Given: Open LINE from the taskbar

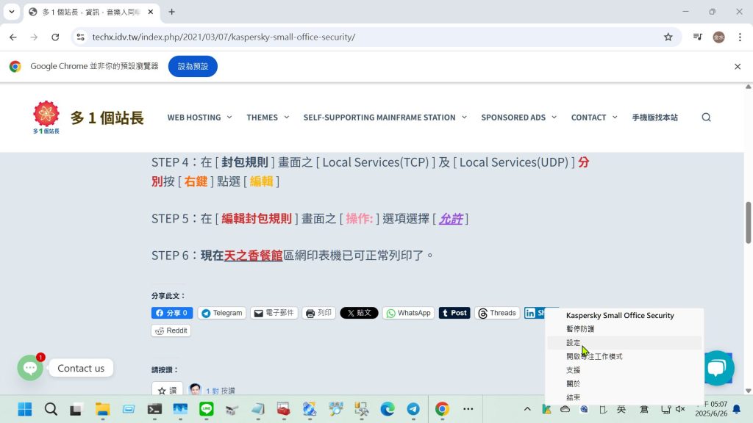Looking at the screenshot, I should coord(207,409).
